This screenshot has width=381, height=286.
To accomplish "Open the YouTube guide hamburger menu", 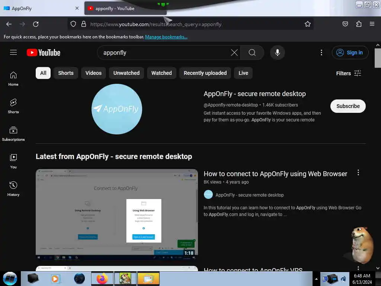I will point(13,52).
